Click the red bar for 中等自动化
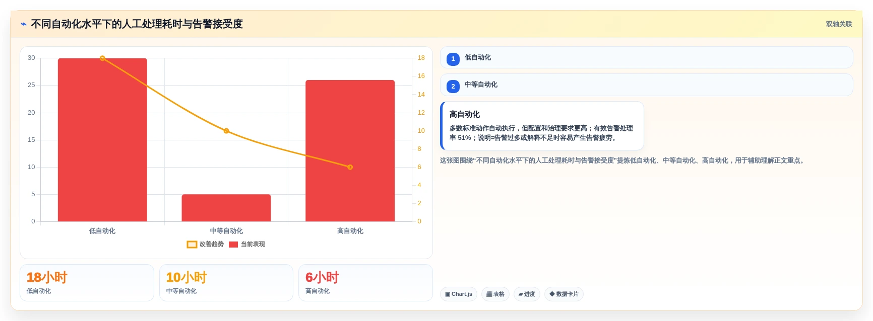Screen dimensions: 873x321 click(x=226, y=208)
